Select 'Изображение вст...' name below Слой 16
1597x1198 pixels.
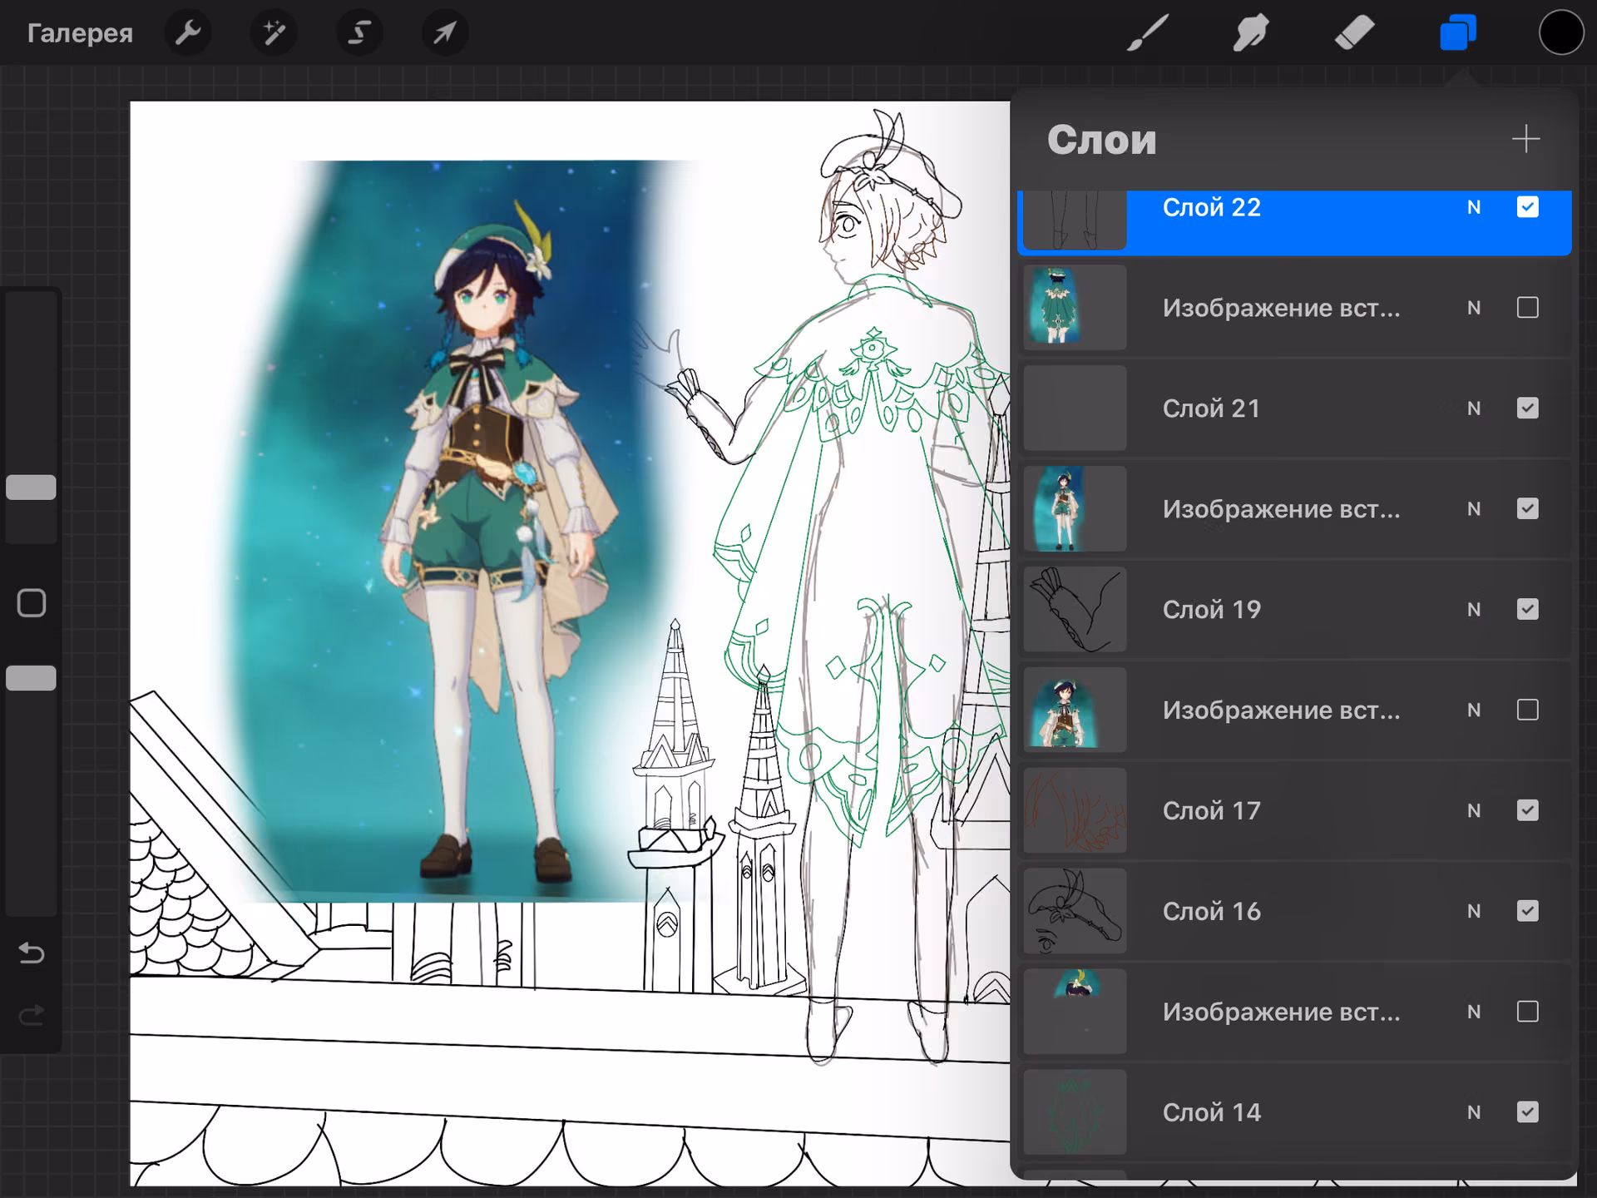(1282, 1013)
